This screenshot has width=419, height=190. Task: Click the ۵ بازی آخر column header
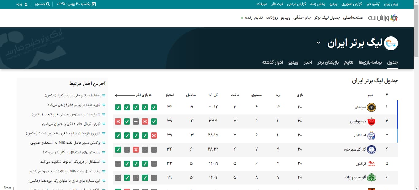point(144,95)
